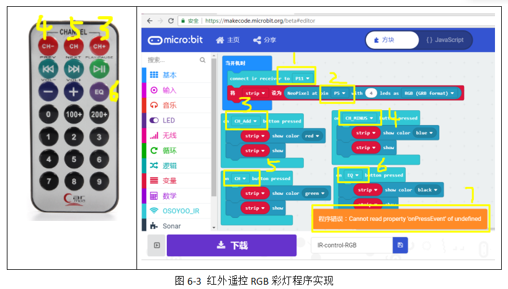Click CH+ button on the remote image

click(99, 46)
